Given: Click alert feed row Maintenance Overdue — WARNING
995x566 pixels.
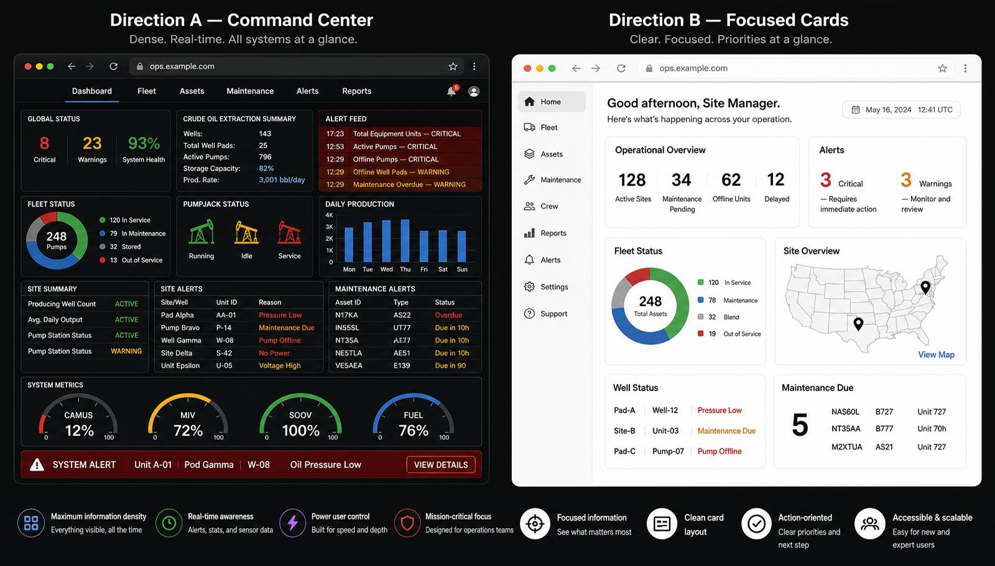Looking at the screenshot, I should coord(400,185).
